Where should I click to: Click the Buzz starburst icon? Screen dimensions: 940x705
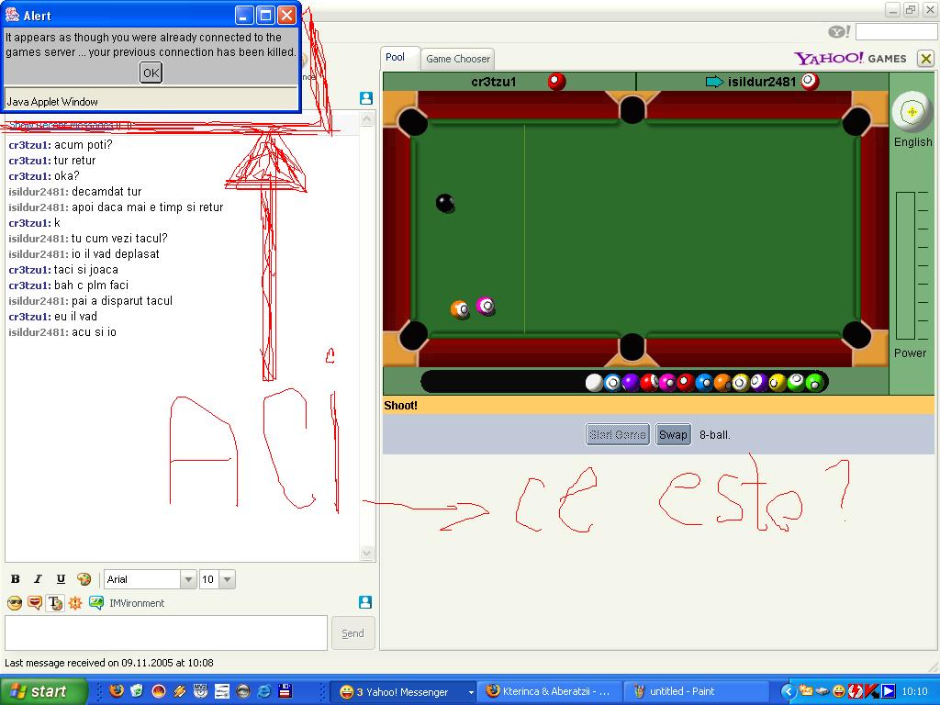coord(75,603)
